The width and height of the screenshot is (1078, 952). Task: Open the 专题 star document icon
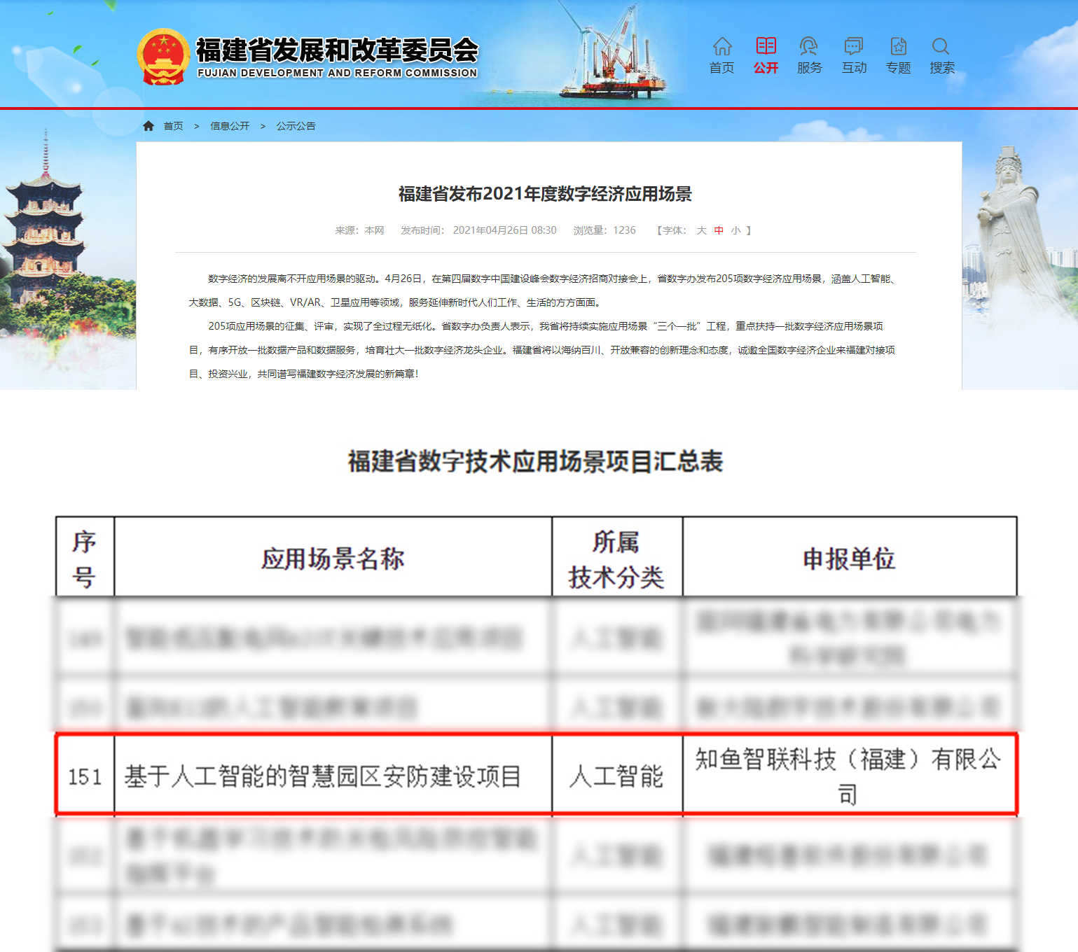tap(899, 46)
